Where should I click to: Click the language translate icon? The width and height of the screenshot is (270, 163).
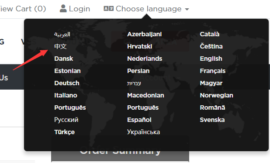109,8
